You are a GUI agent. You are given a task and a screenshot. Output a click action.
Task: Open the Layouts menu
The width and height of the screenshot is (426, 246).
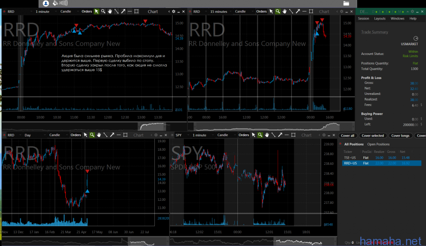(380, 19)
